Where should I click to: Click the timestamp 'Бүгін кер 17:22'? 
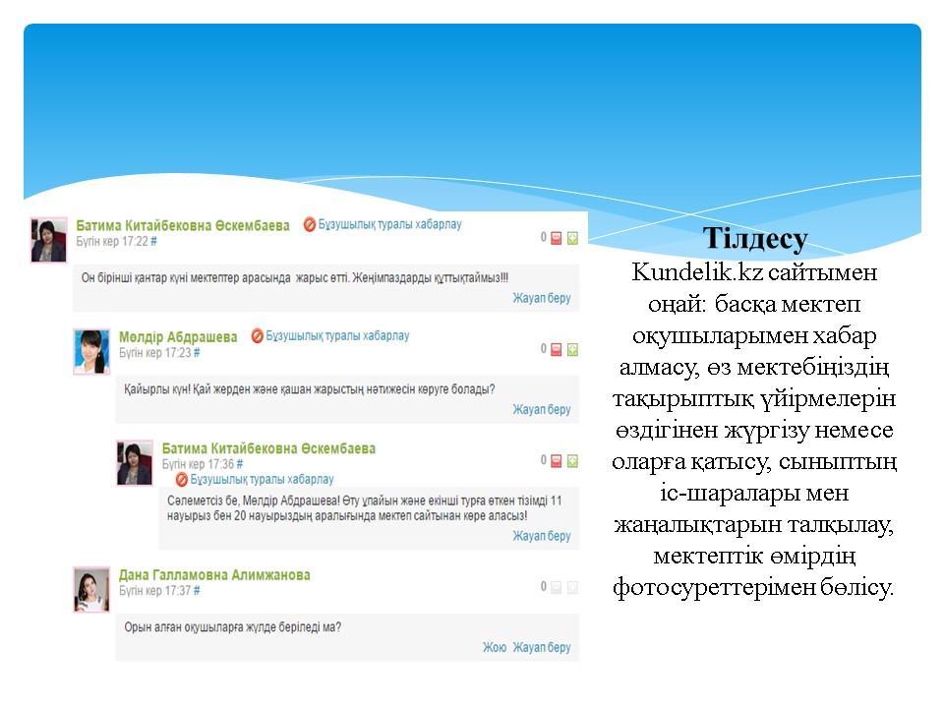[x=112, y=242]
